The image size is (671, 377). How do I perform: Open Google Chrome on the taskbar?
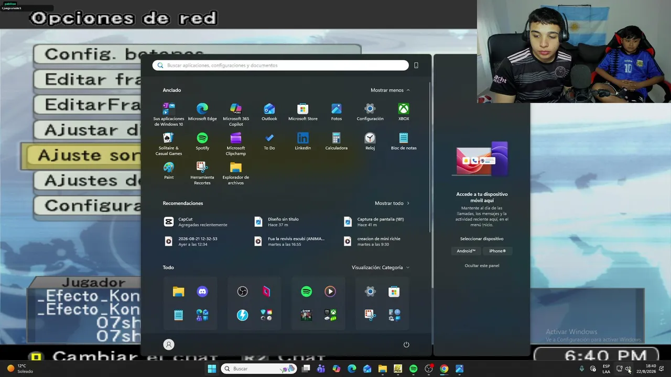(444, 369)
